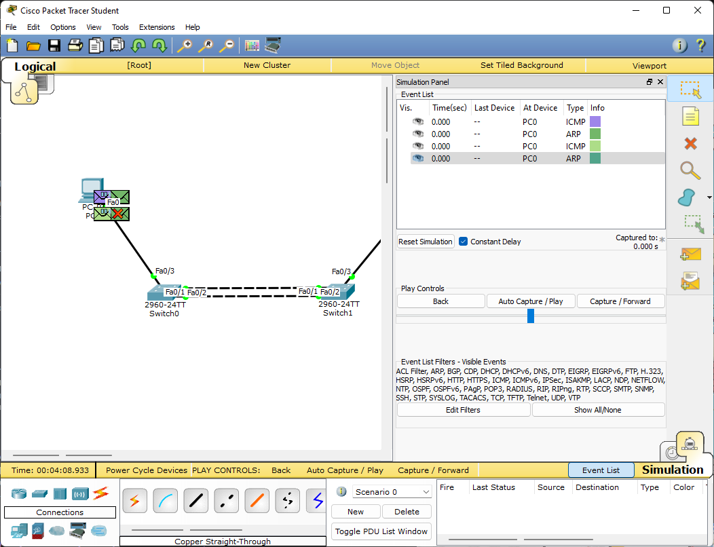Click Add Complex PDU envelope icon
The height and width of the screenshot is (547, 714).
pyautogui.click(x=690, y=280)
